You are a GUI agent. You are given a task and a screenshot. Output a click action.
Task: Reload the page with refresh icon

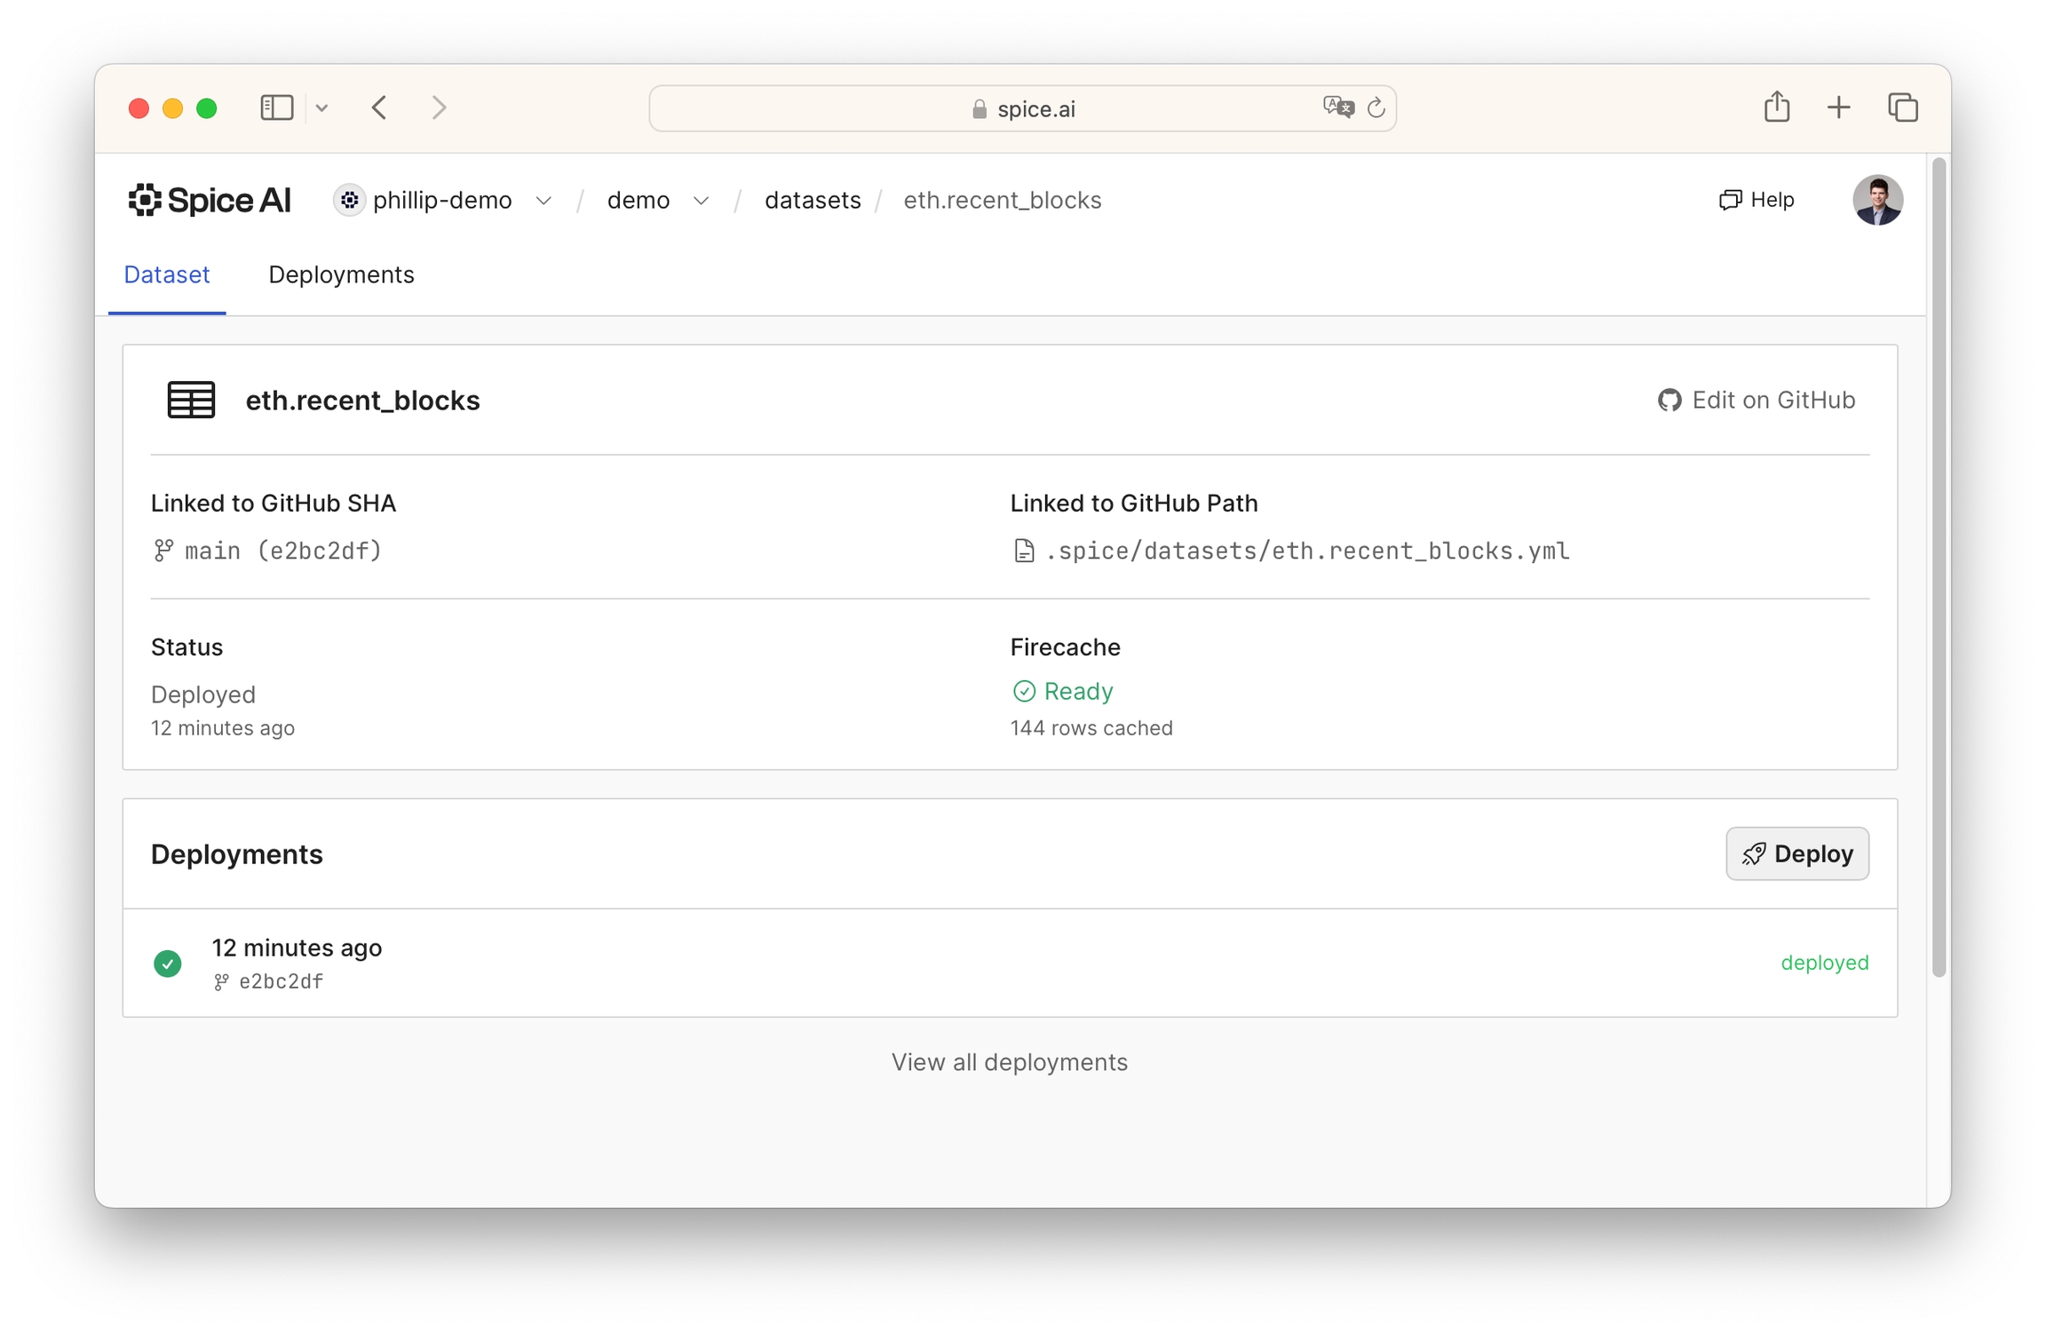pyautogui.click(x=1376, y=107)
